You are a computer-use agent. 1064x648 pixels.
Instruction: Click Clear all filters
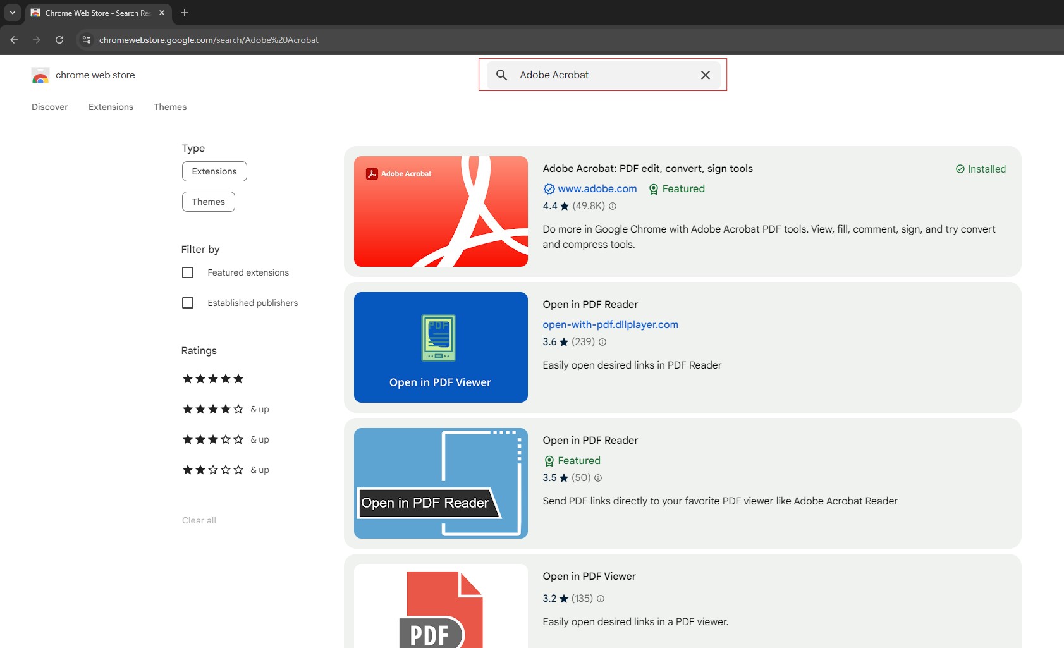point(199,520)
